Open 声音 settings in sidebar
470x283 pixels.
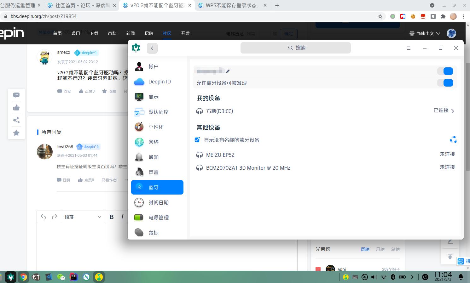point(157,172)
